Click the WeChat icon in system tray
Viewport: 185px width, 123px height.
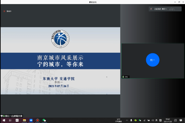point(140,120)
